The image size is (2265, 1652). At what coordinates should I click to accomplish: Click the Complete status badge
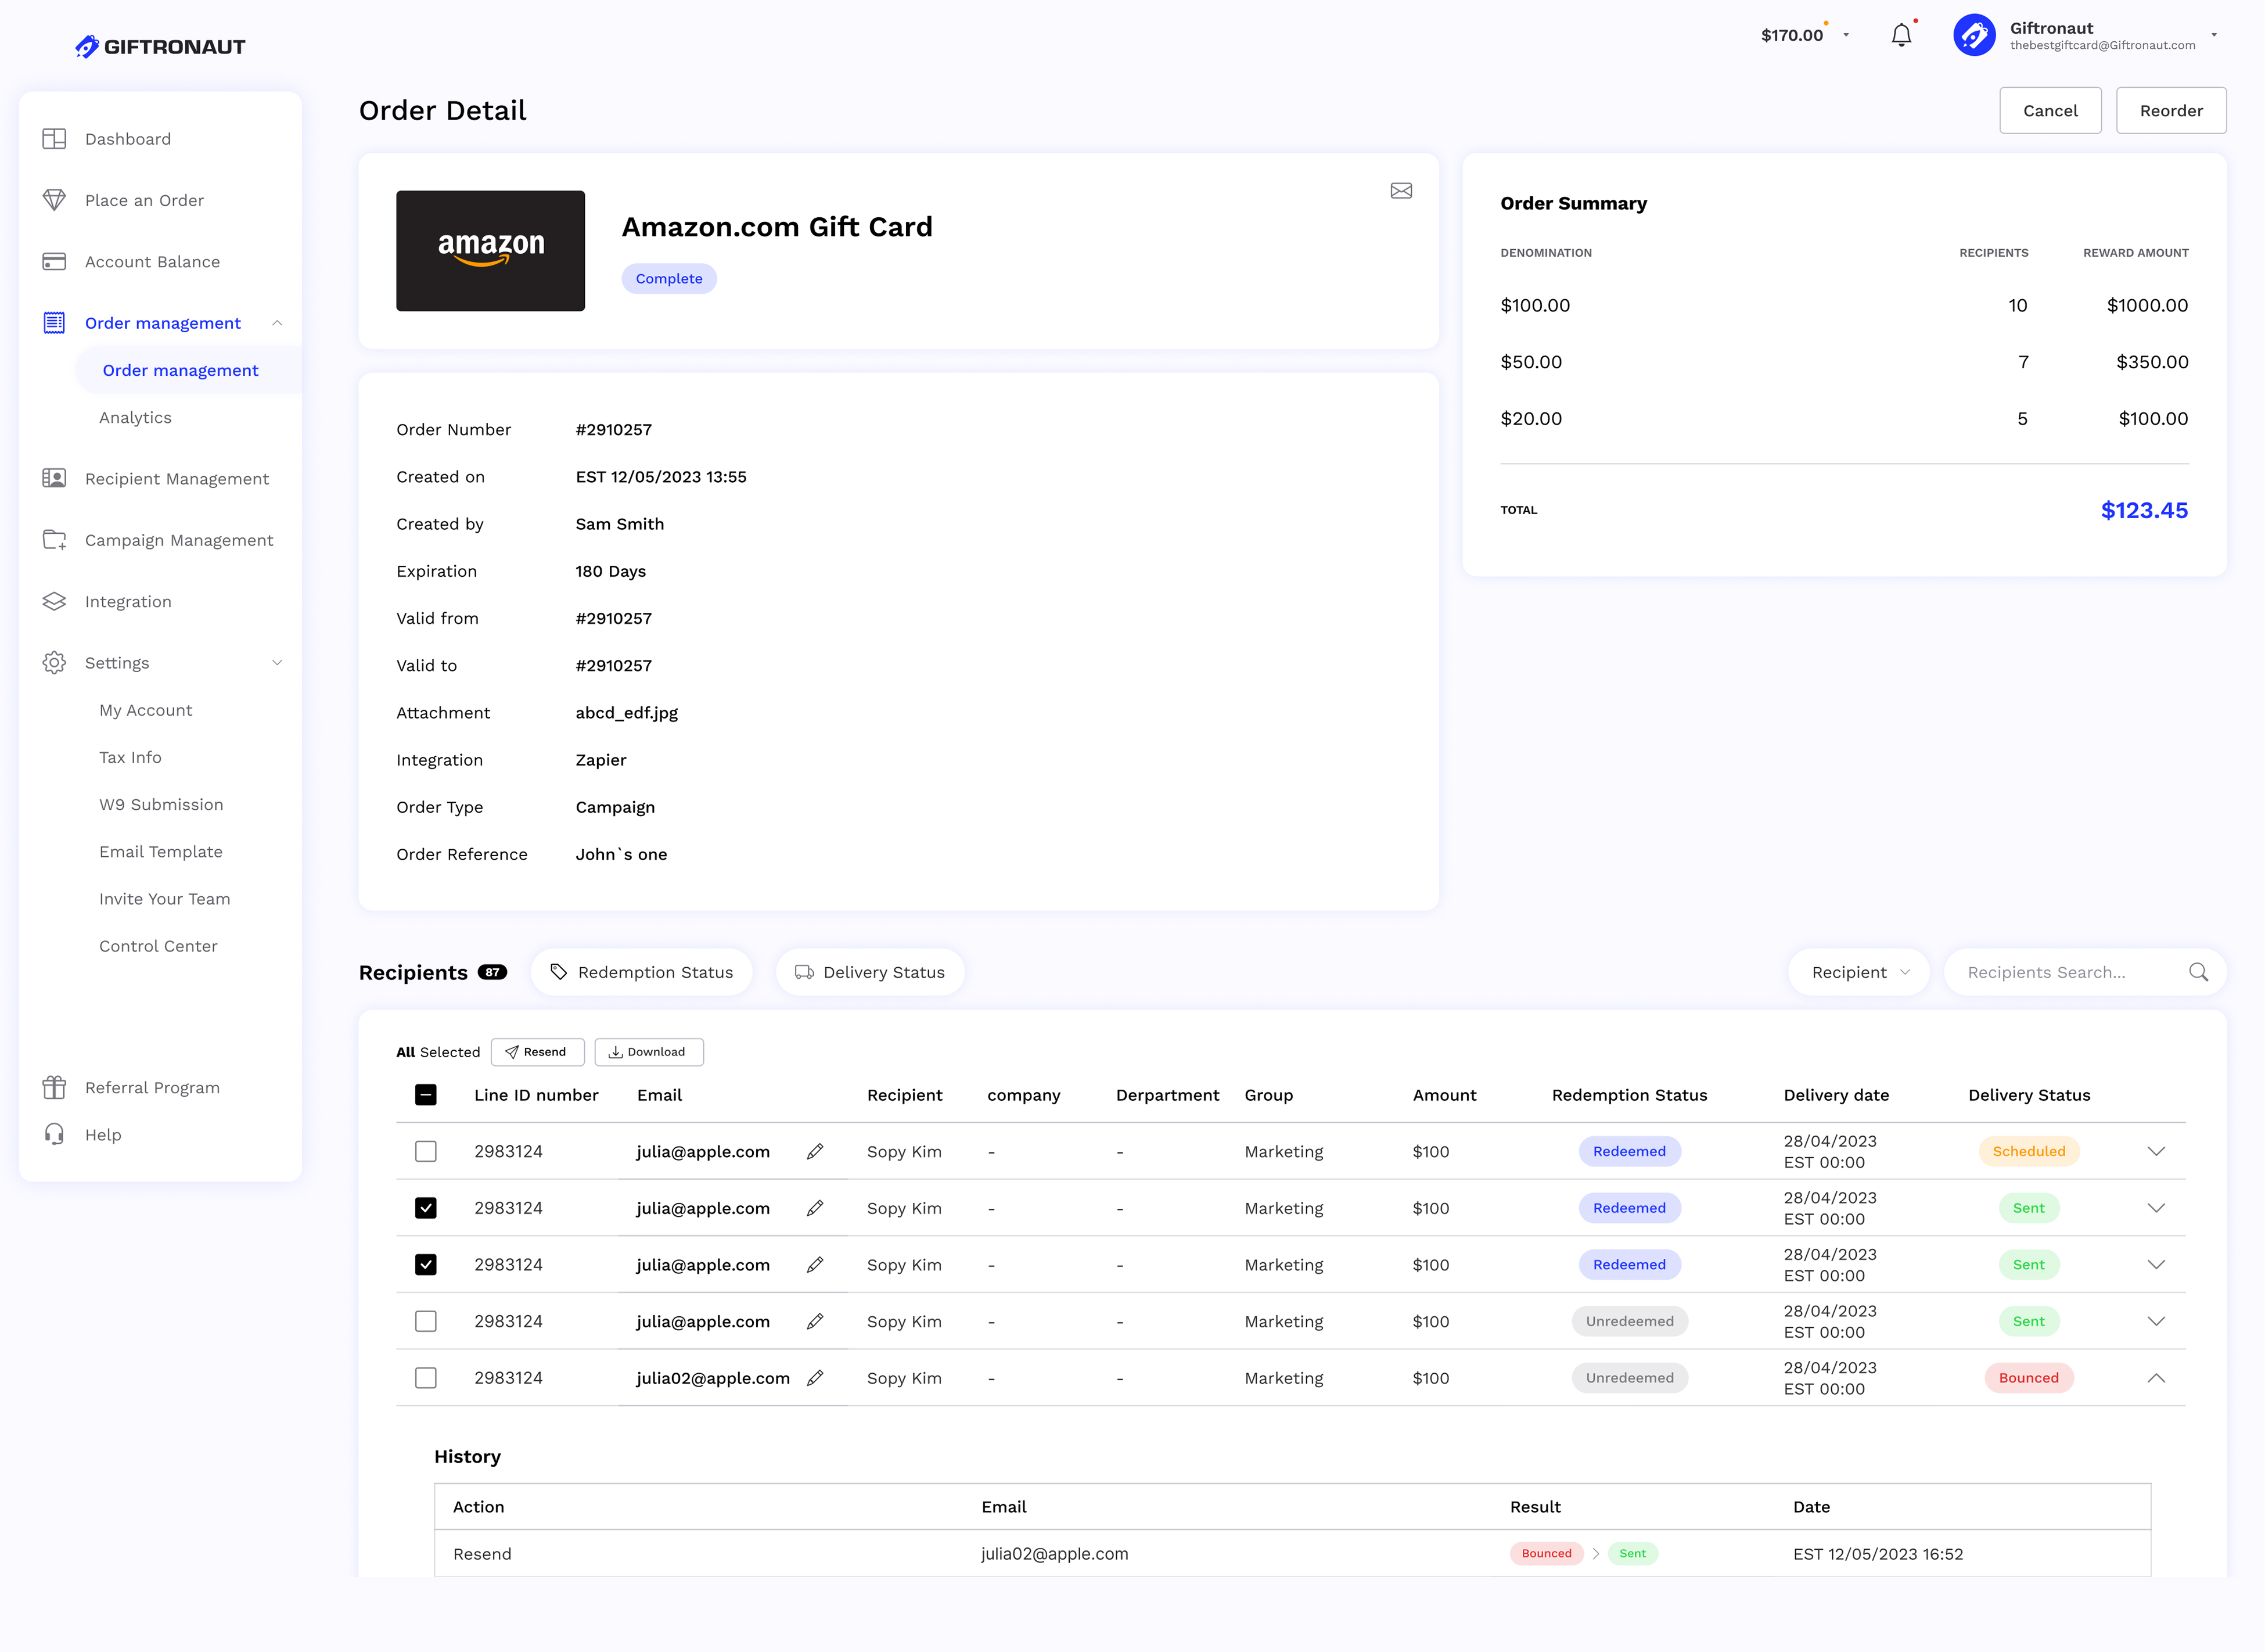668,279
